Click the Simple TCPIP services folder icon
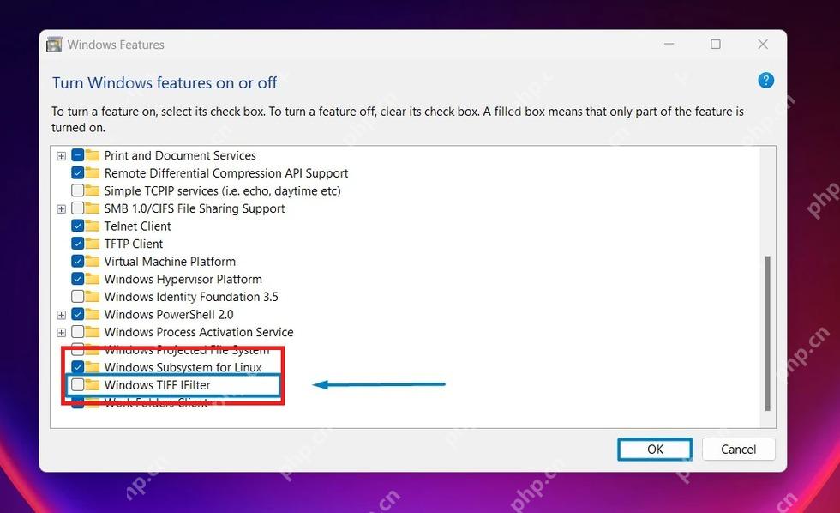The width and height of the screenshot is (840, 513). click(93, 190)
